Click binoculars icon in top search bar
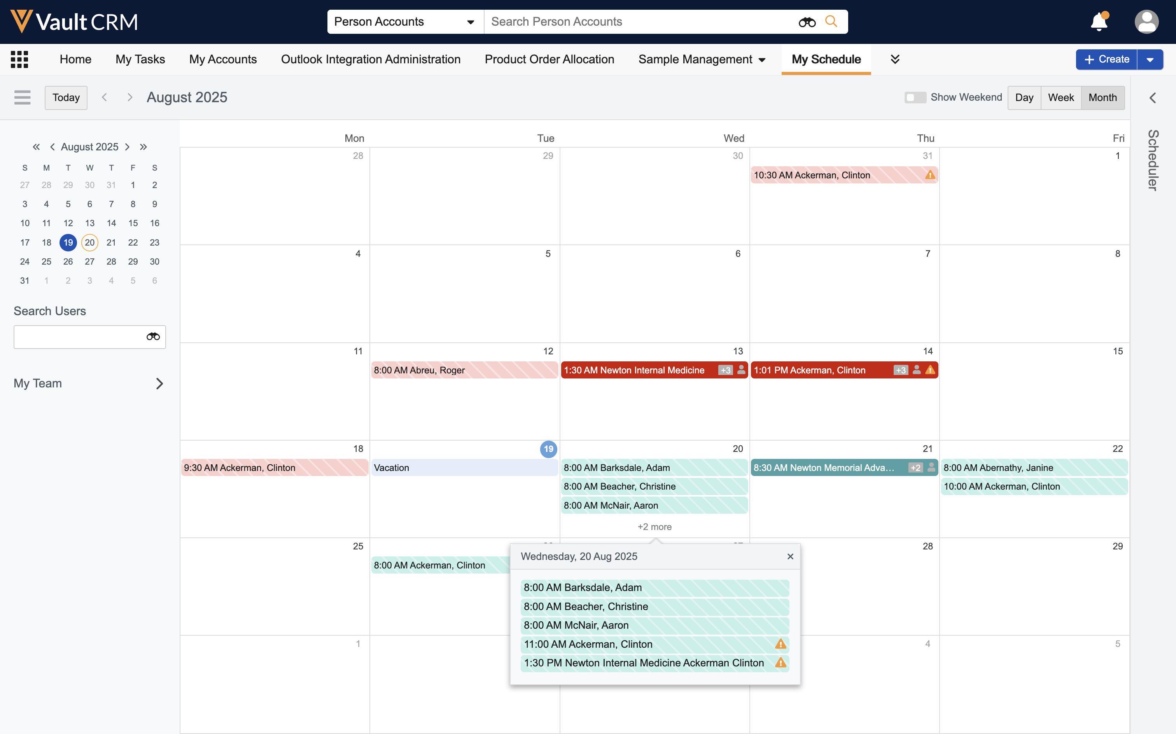 pos(807,22)
